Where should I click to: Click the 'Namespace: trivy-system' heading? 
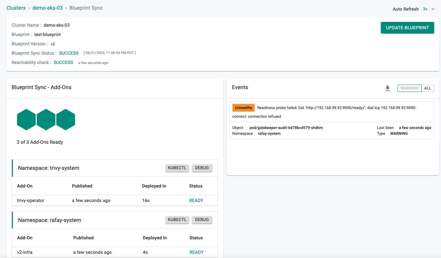(x=49, y=168)
